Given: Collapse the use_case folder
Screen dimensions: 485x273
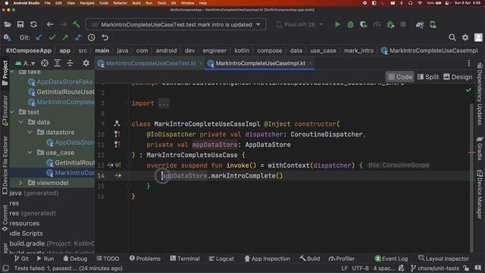Looking at the screenshot, I should [x=30, y=152].
